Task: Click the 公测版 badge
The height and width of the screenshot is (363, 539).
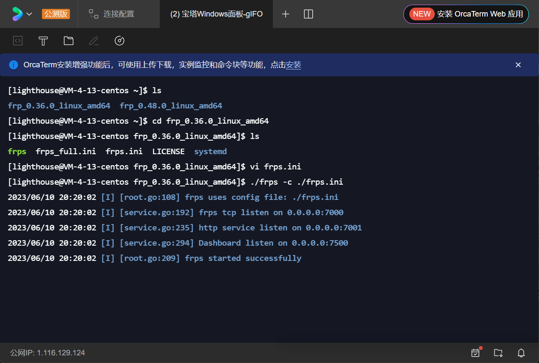Action: 56,14
